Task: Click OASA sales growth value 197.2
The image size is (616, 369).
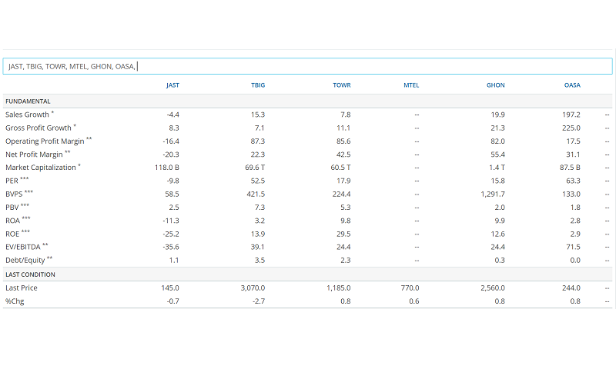Action: click(571, 115)
